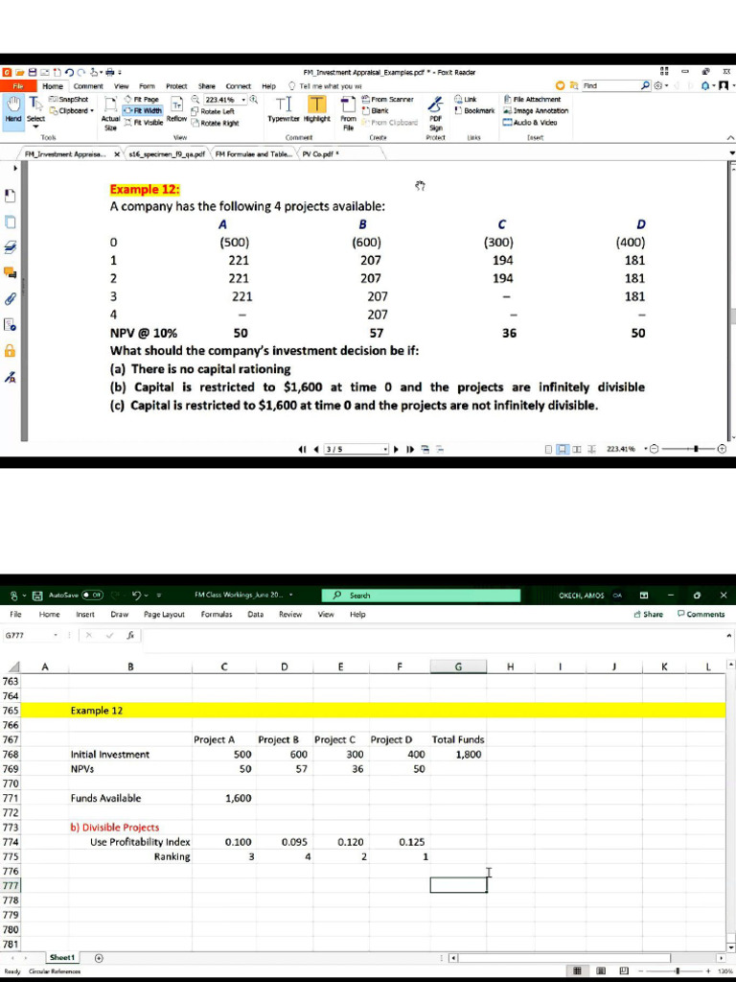The image size is (736, 982).
Task: Open the Page Layout tab in Excel
Action: 165,615
